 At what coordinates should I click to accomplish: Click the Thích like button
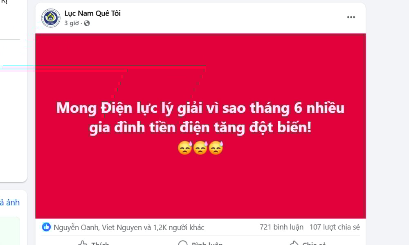coord(93,243)
